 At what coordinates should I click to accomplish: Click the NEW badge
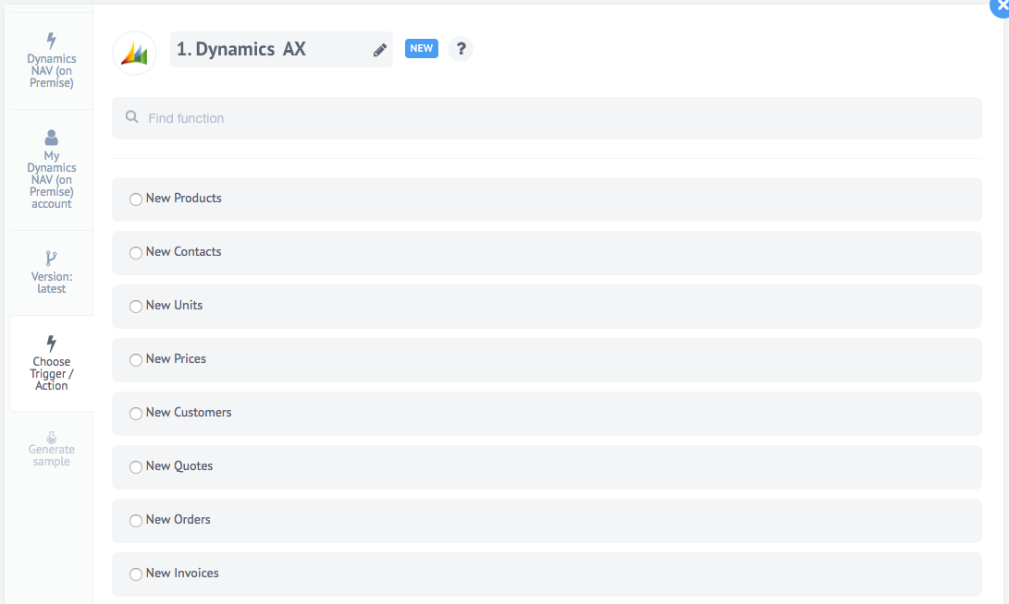coord(422,48)
